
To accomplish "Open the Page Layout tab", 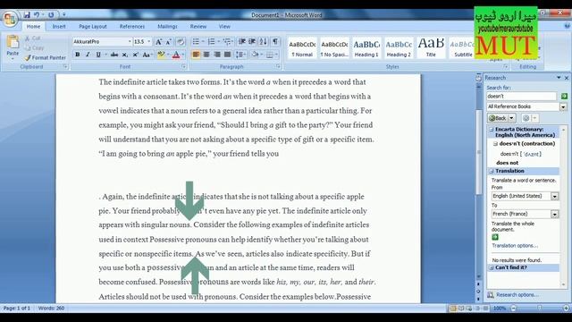I will coord(93,26).
